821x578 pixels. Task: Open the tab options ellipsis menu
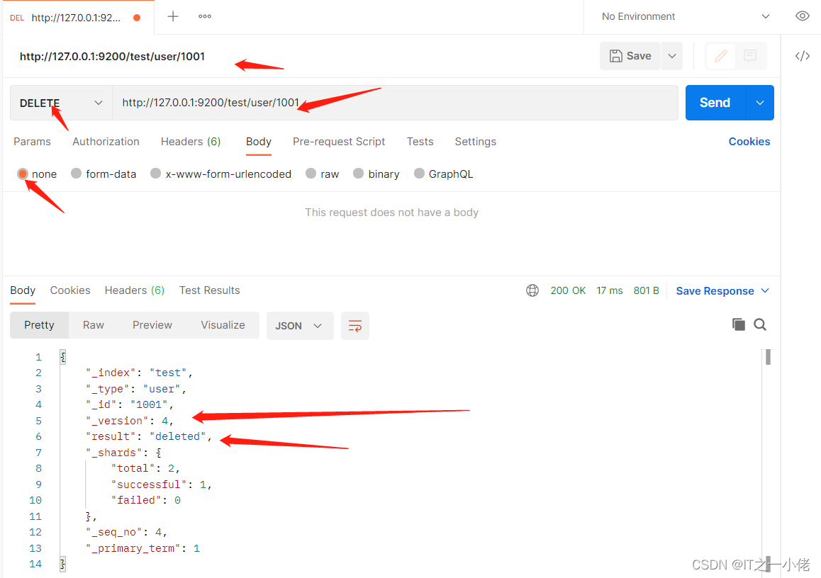[205, 17]
